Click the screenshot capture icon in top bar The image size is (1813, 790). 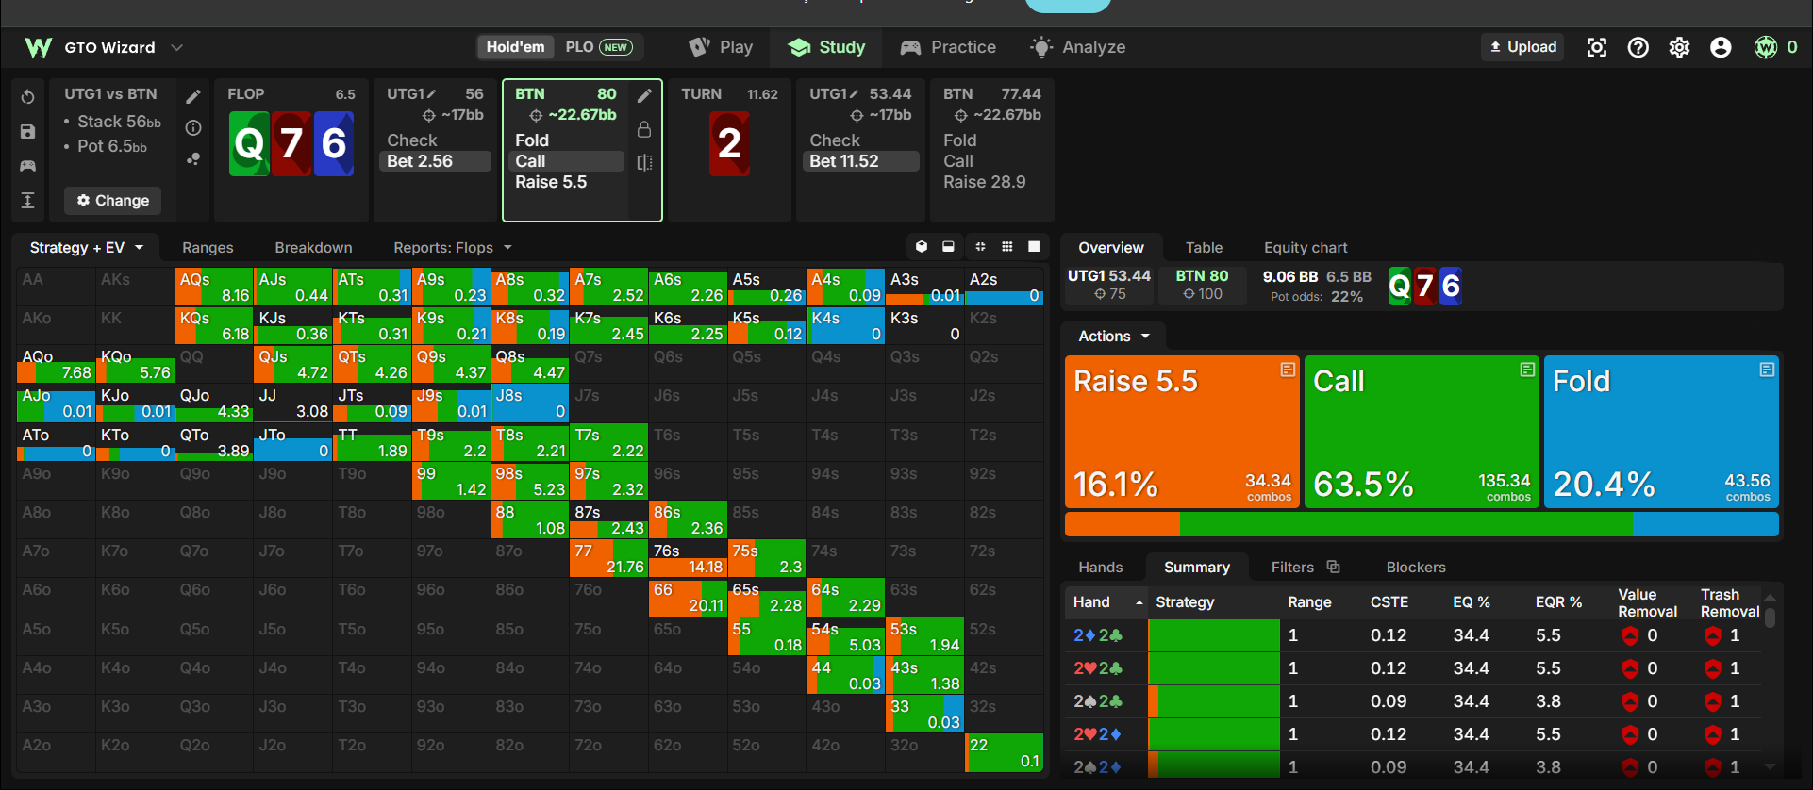[x=1597, y=47]
